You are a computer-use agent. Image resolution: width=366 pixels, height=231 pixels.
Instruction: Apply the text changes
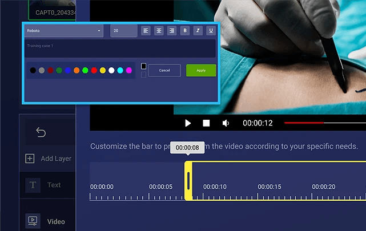201,70
